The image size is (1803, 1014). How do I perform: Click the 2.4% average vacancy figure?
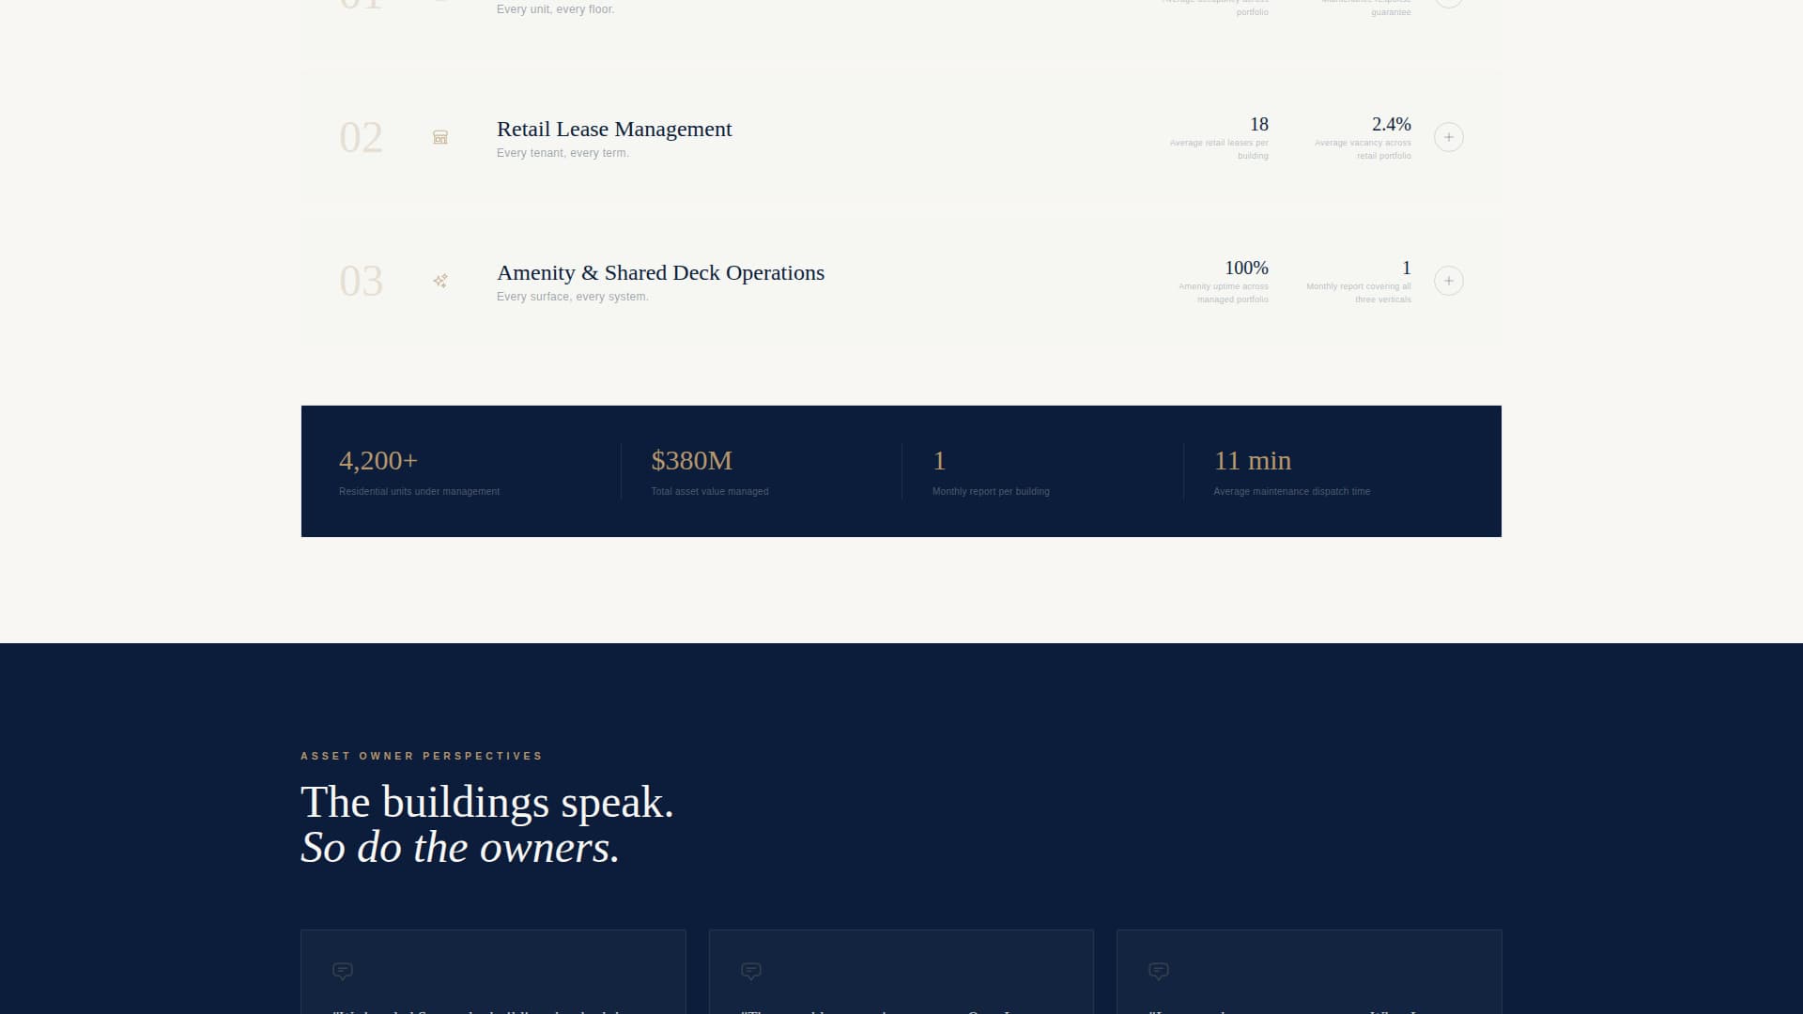(1391, 124)
